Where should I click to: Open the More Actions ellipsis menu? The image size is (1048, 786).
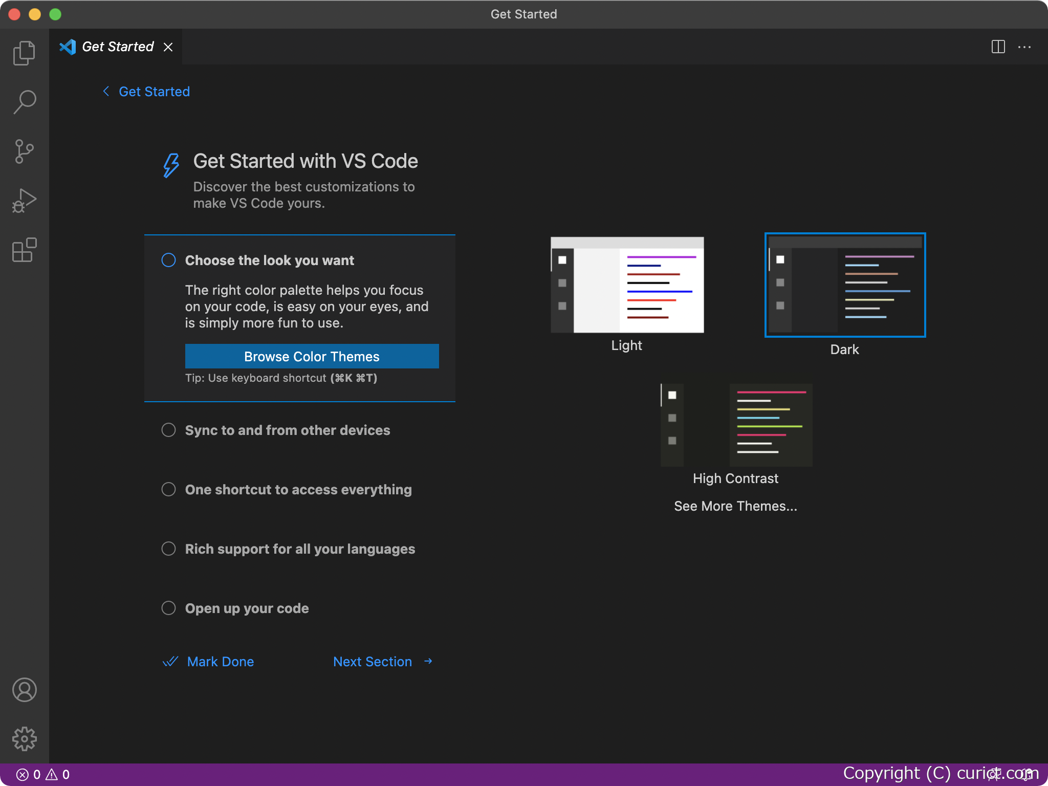[1025, 47]
